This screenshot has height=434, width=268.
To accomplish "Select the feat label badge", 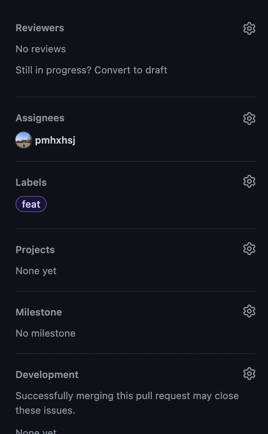I will pos(31,204).
